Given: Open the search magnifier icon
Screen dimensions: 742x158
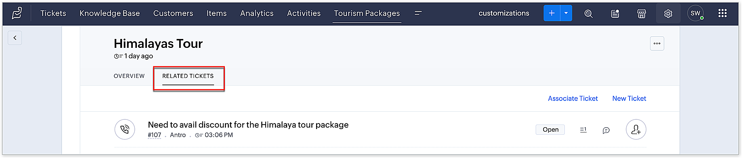Looking at the screenshot, I should 588,14.
